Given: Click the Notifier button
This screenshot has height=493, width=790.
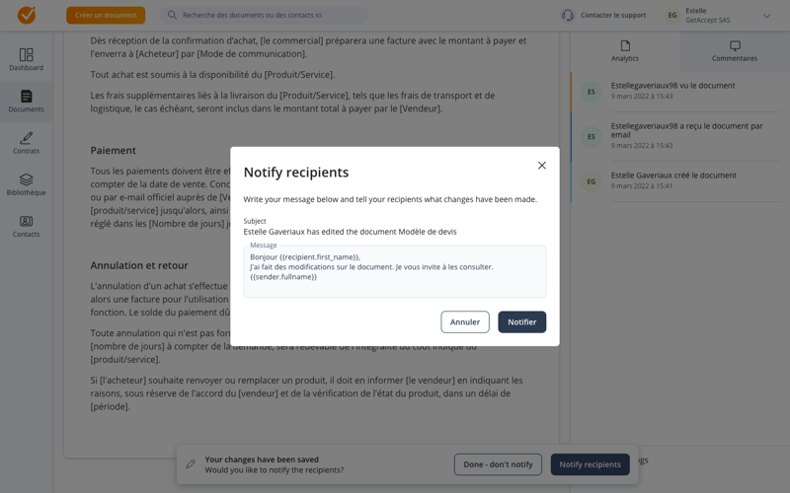Looking at the screenshot, I should coord(522,322).
